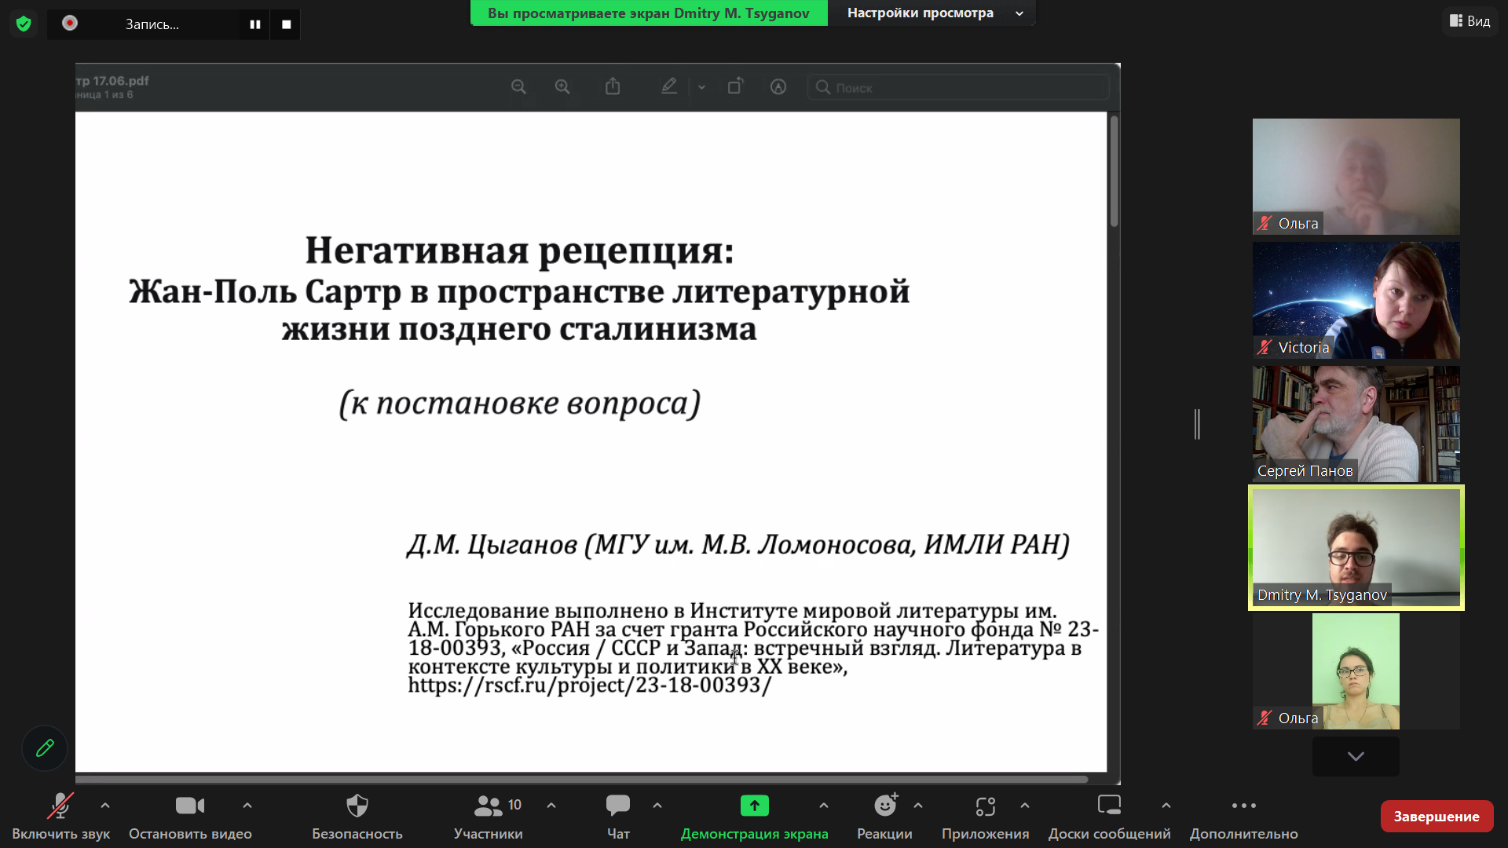
Task: Open the Безопасность security menu
Action: [357, 817]
